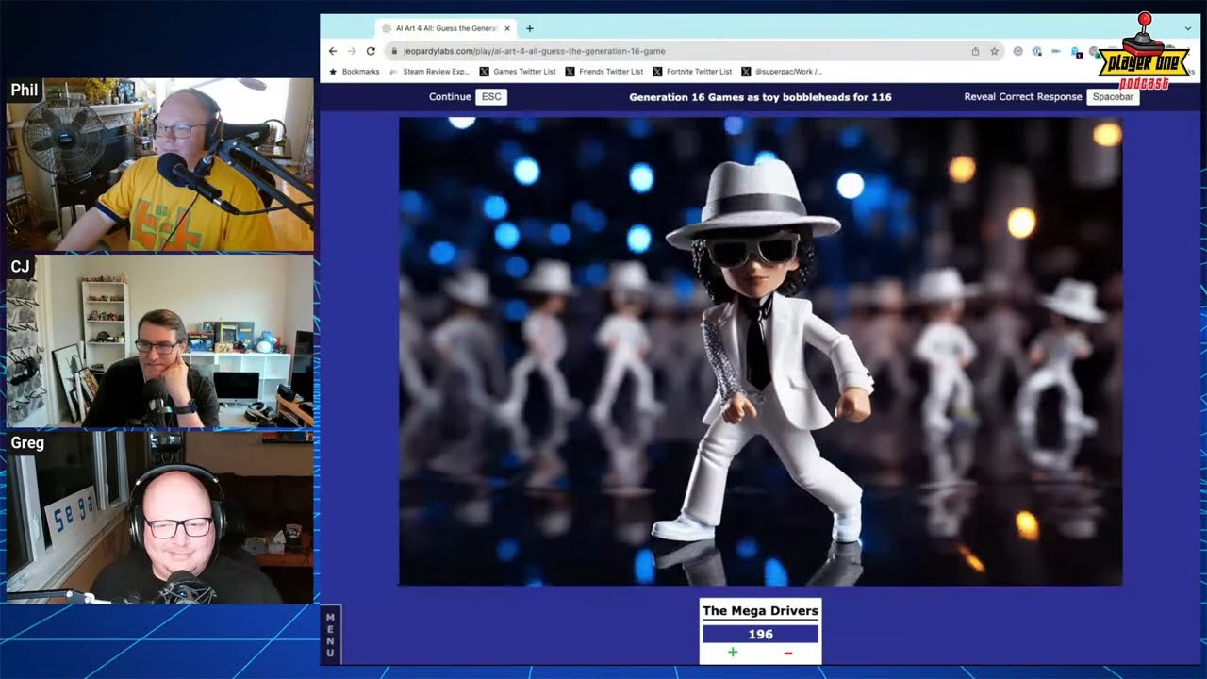Close the AI Art 4 All tab
Image resolution: width=1207 pixels, height=679 pixels.
click(506, 28)
